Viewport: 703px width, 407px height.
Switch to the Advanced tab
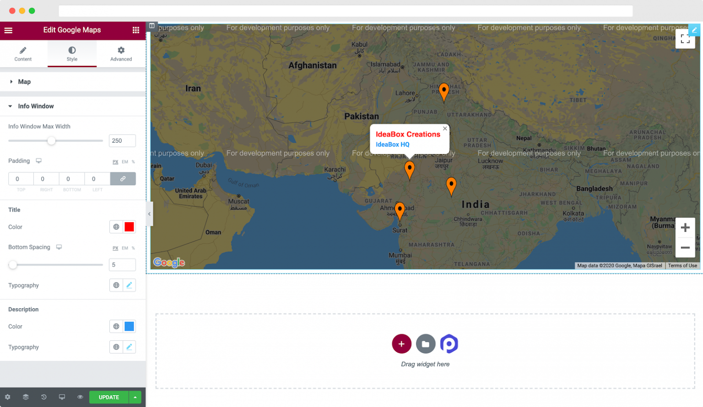120,54
